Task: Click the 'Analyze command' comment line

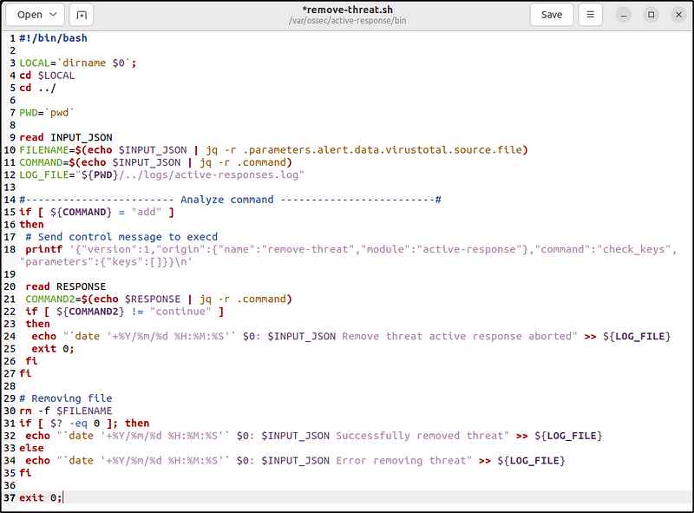Action: [226, 200]
